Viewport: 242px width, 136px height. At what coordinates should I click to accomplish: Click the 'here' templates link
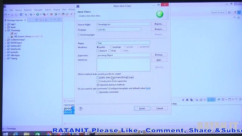tap(147, 88)
